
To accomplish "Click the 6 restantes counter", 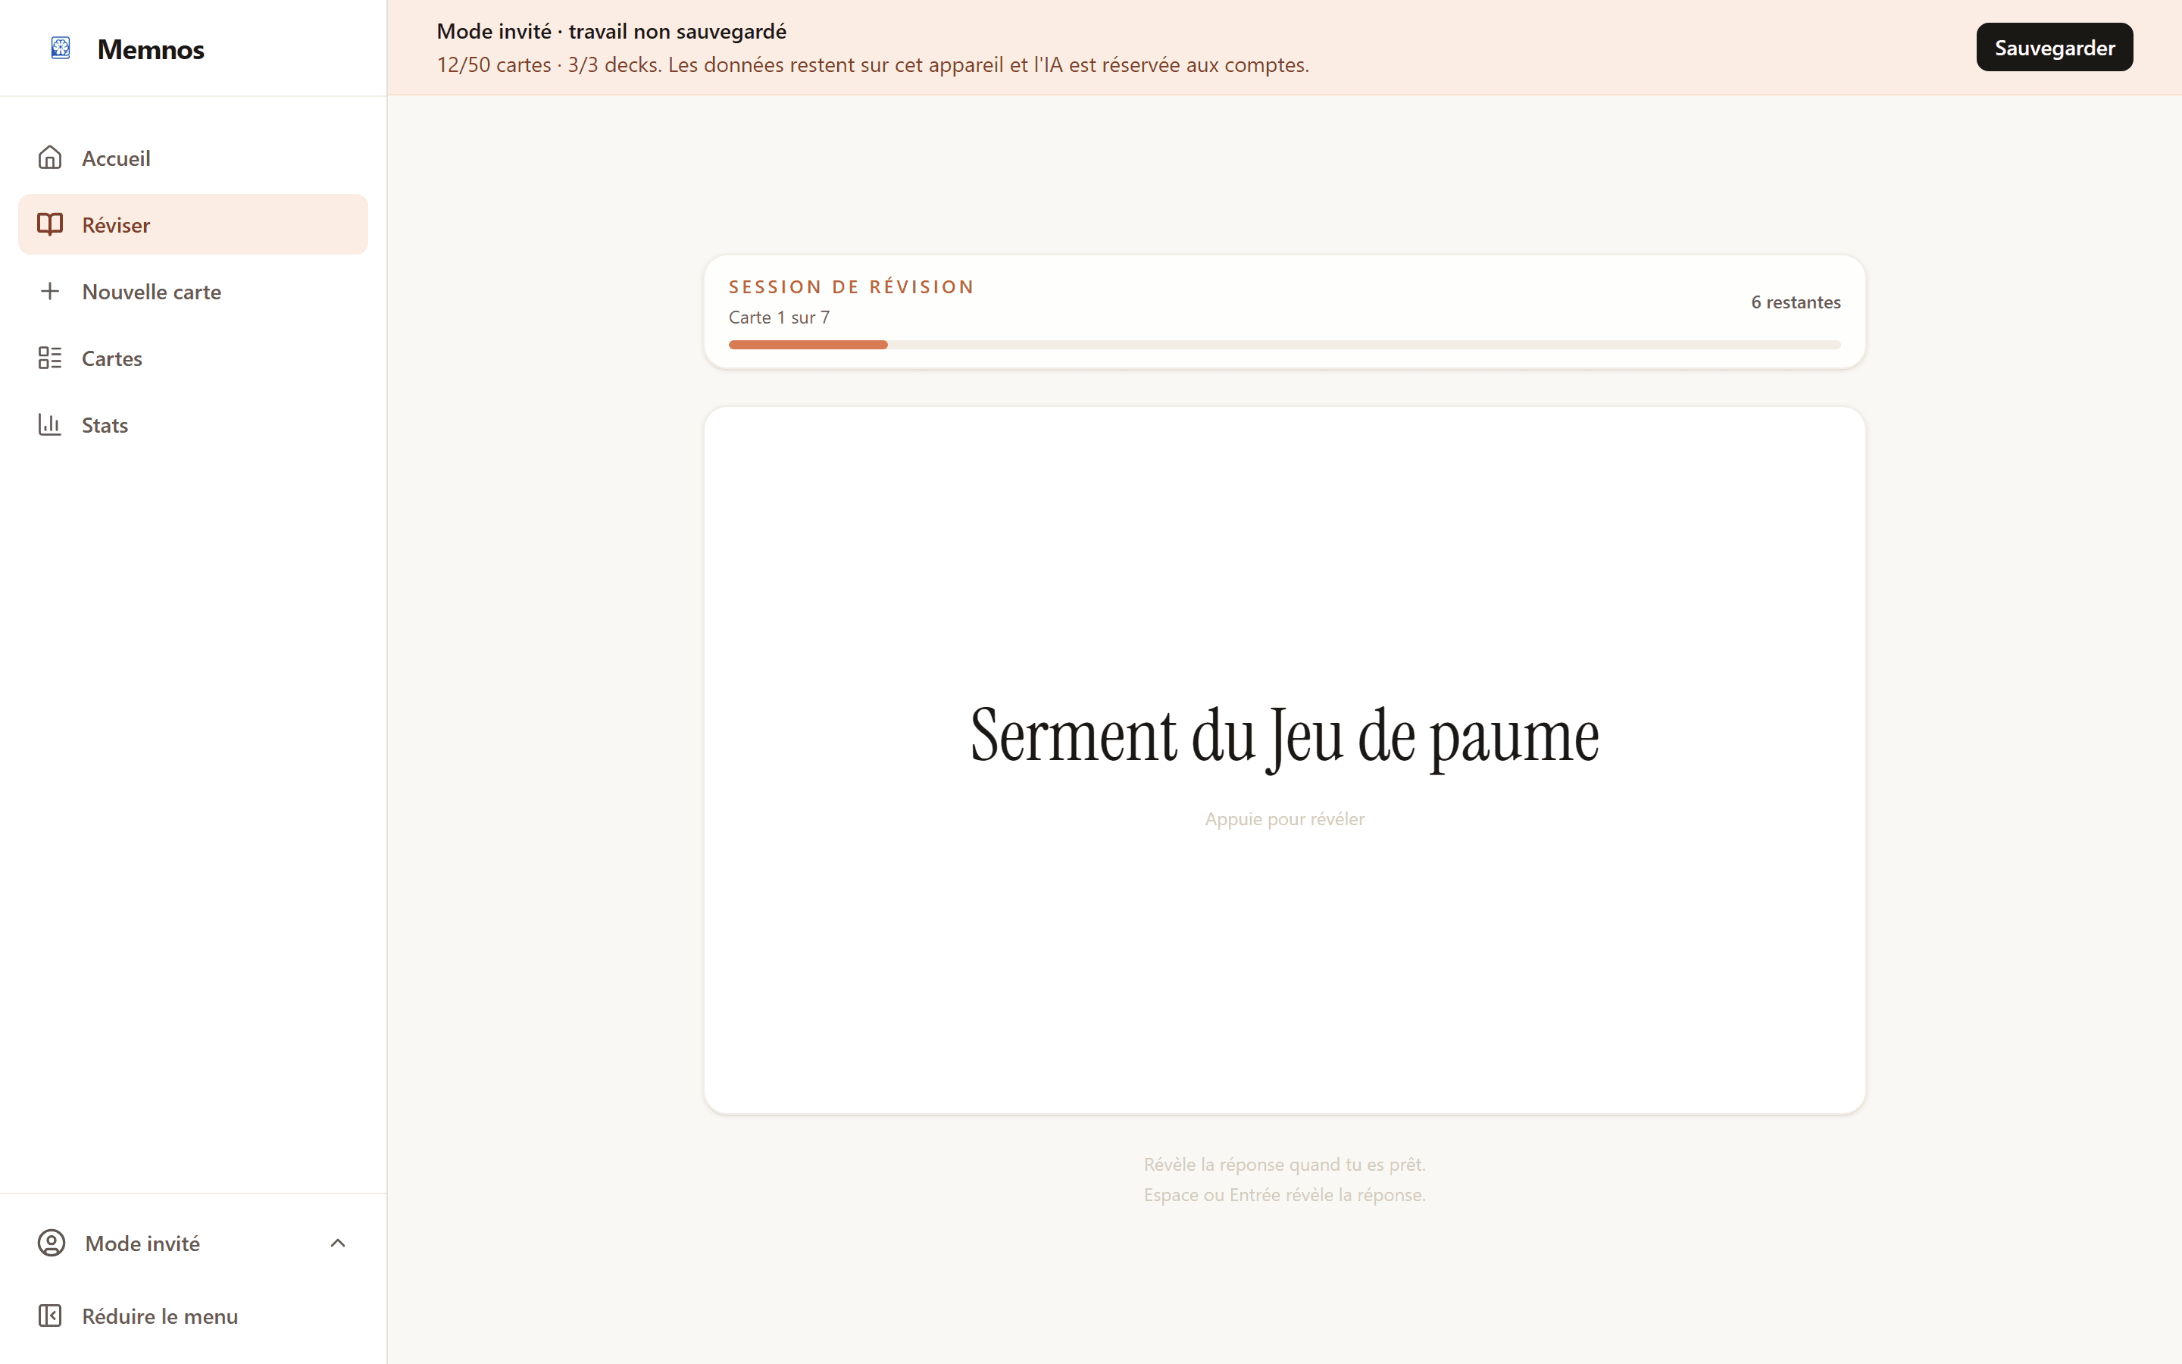I will tap(1795, 302).
